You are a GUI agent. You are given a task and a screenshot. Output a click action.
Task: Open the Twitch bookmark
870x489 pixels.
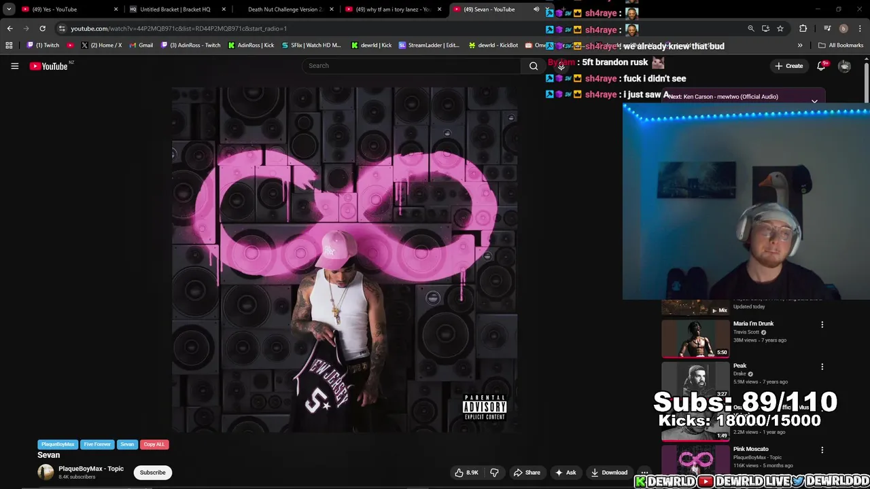(43, 46)
